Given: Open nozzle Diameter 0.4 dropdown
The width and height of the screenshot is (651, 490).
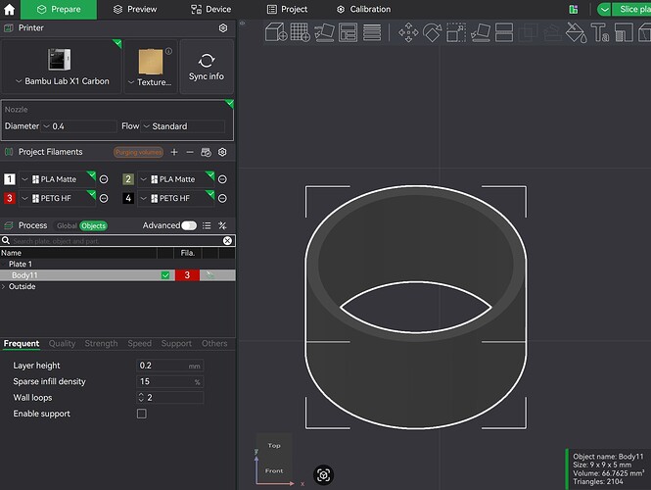Looking at the screenshot, I should [x=79, y=126].
